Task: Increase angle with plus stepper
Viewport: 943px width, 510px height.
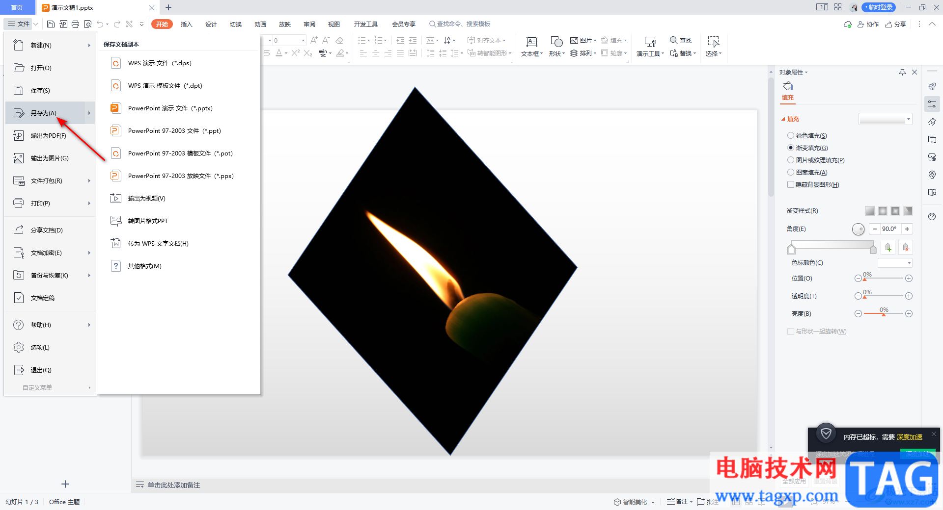Action: click(907, 229)
